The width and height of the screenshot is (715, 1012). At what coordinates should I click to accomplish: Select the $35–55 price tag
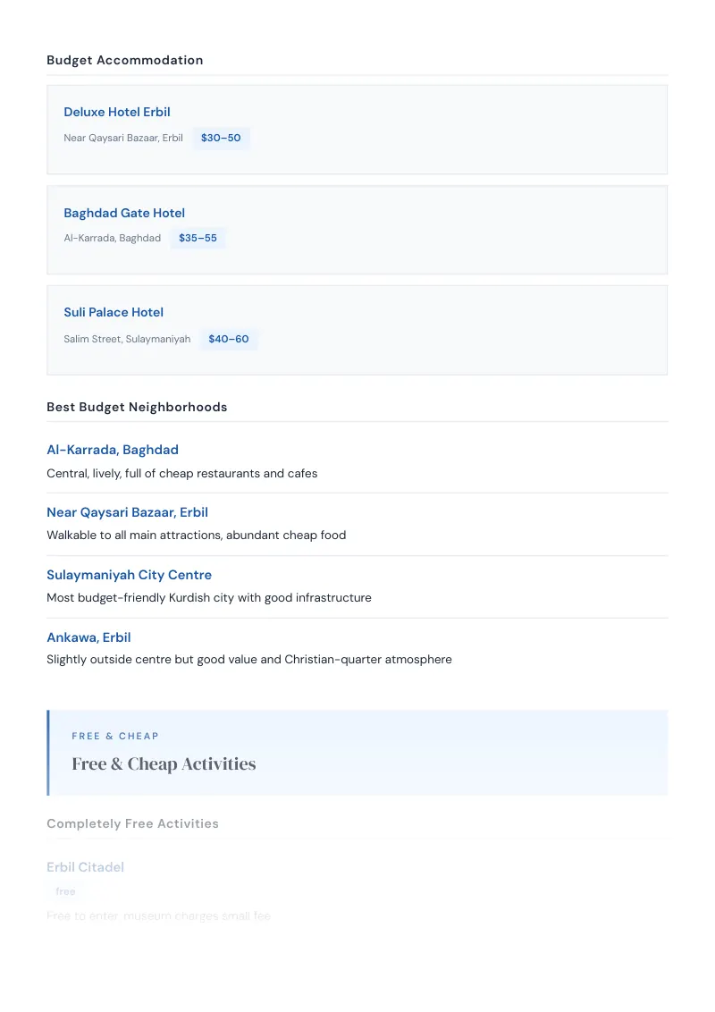click(198, 238)
